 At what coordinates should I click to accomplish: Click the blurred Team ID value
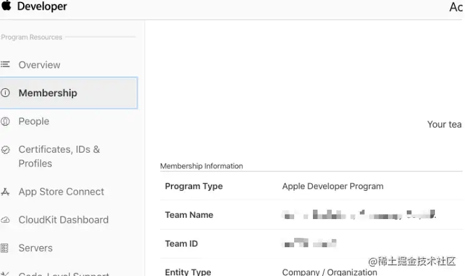click(x=309, y=243)
